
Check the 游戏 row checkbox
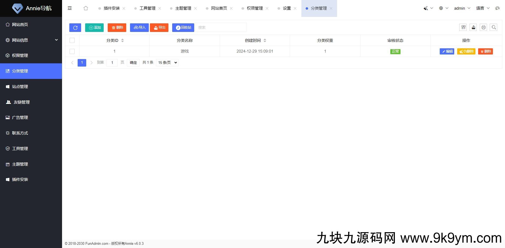click(72, 51)
